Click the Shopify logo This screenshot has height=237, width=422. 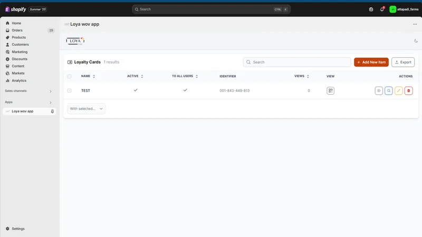(16, 9)
